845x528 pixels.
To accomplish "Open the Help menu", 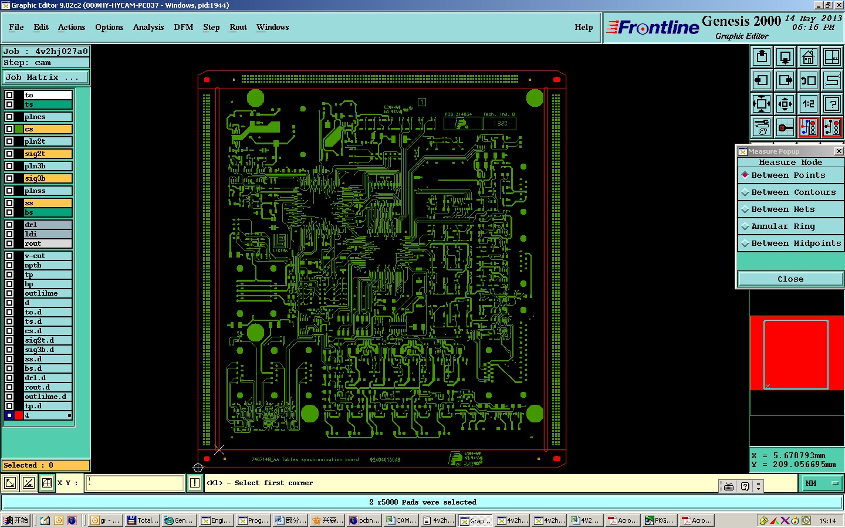I will pos(584,28).
